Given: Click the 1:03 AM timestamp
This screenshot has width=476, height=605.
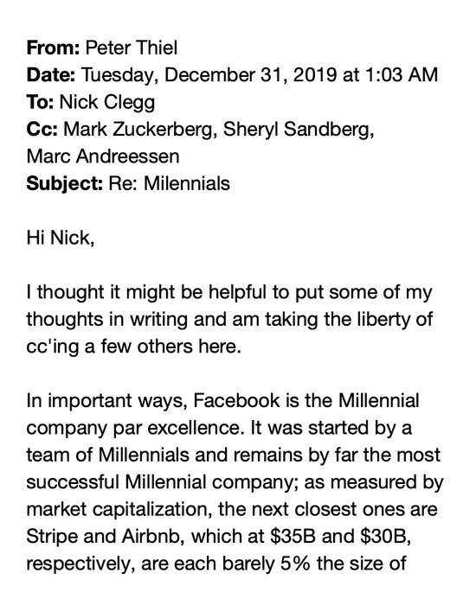Looking at the screenshot, I should point(401,75).
